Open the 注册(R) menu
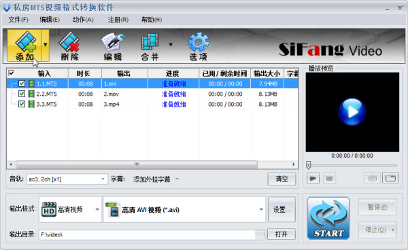This screenshot has height=250, width=408. [x=118, y=20]
